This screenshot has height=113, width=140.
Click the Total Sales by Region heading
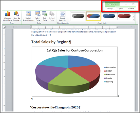51,42
